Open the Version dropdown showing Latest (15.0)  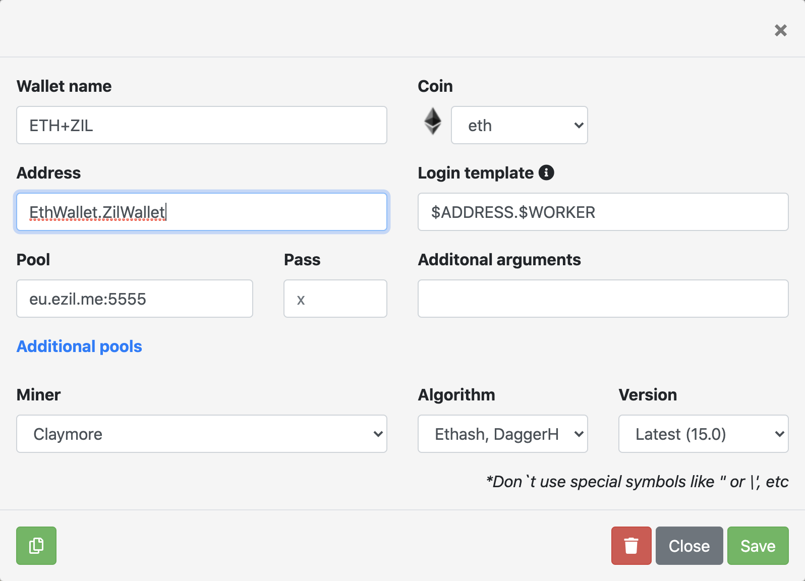tap(703, 434)
